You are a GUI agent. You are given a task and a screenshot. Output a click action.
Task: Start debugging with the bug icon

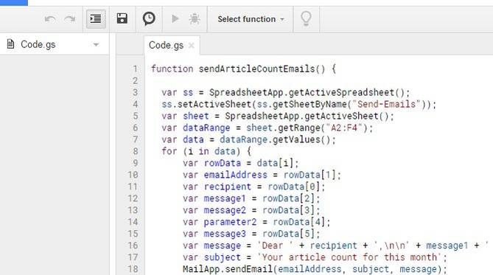pyautogui.click(x=195, y=19)
